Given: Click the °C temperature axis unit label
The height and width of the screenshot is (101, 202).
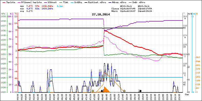Looking at the screenshot, I should point(16,14).
